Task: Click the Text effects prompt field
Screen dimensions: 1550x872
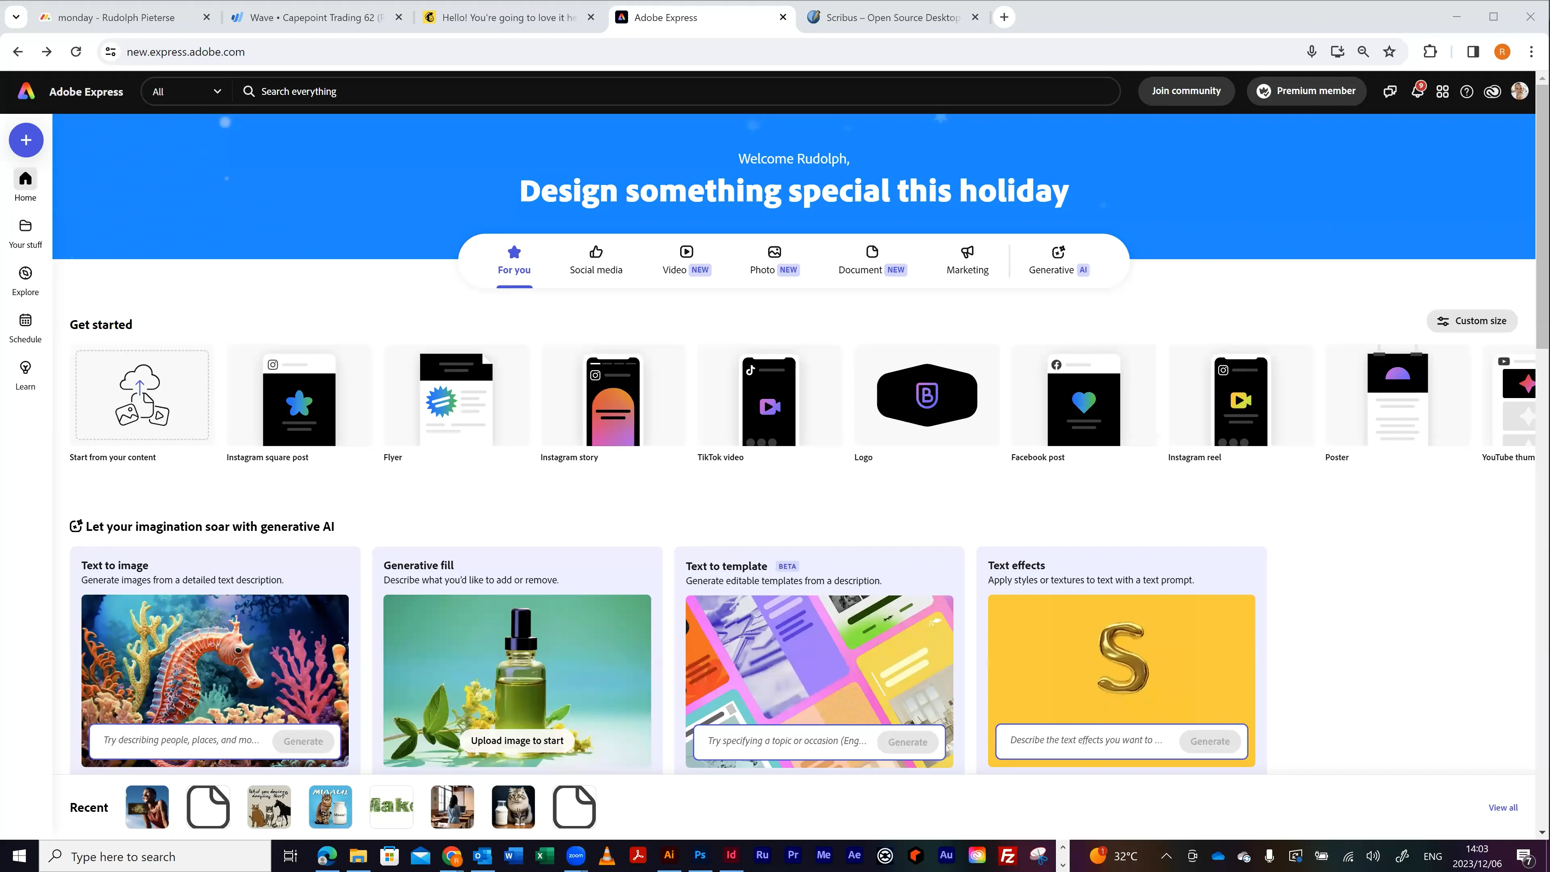Action: tap(1087, 741)
